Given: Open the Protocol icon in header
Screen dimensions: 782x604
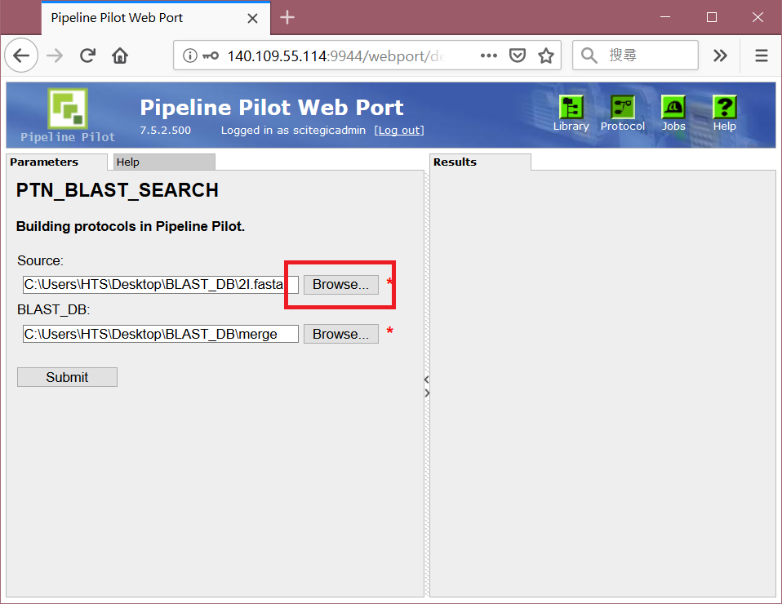Looking at the screenshot, I should [622, 113].
